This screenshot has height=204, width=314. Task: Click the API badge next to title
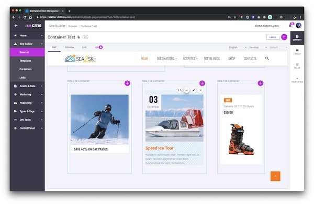tap(85, 37)
